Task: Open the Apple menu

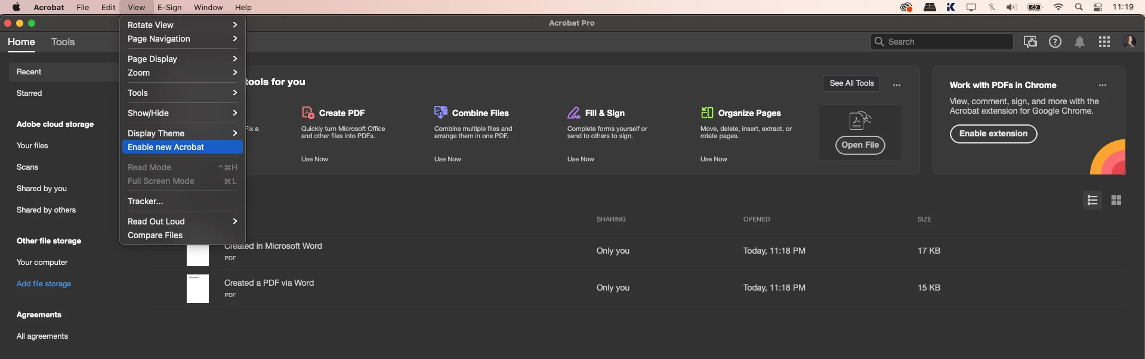Action: pos(16,7)
